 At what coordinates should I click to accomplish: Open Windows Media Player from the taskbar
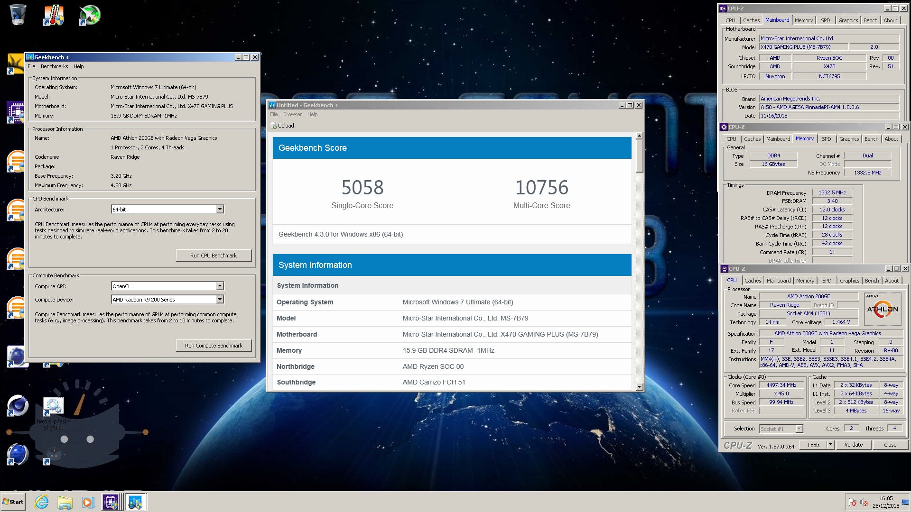click(x=88, y=502)
